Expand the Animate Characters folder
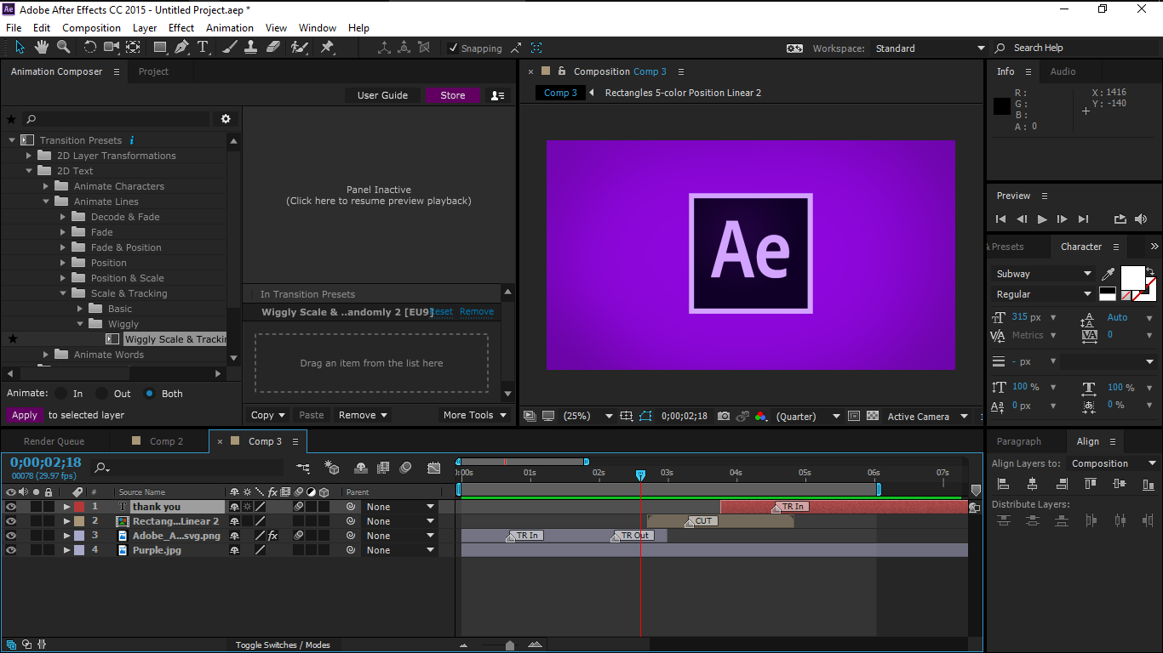The width and height of the screenshot is (1163, 653). 46,186
